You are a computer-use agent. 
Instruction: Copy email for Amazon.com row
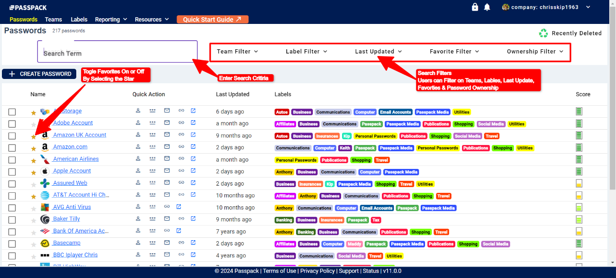(x=167, y=146)
